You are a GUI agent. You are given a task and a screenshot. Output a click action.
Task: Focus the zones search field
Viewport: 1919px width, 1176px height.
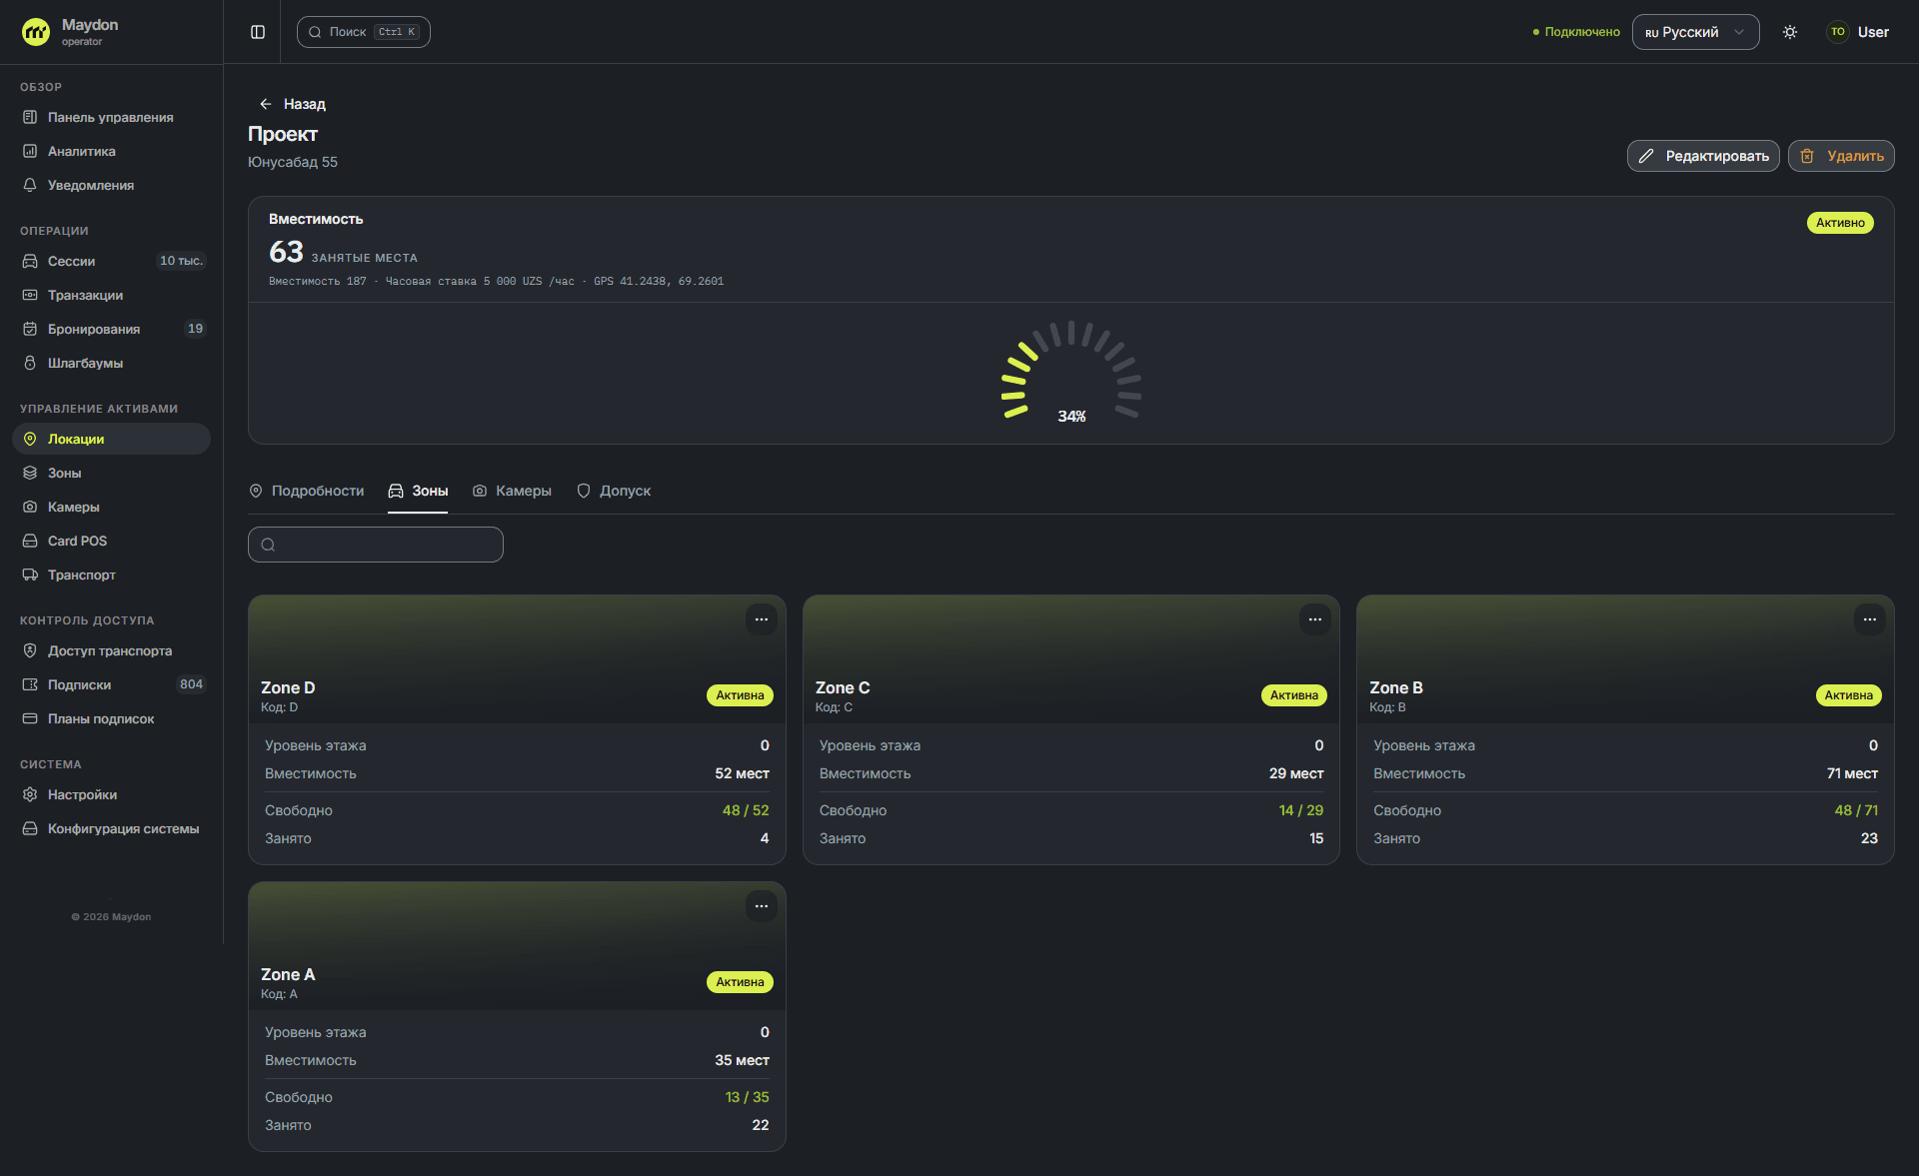376,545
